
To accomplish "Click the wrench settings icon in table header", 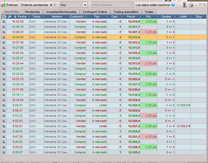I will tap(10, 17).
